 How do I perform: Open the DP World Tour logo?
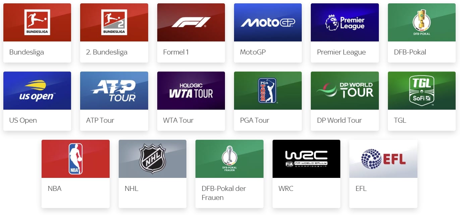(345, 91)
